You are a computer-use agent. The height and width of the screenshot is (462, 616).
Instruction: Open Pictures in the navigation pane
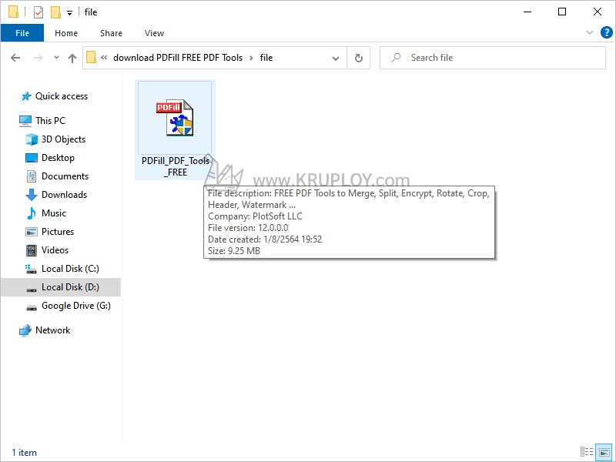(x=57, y=232)
